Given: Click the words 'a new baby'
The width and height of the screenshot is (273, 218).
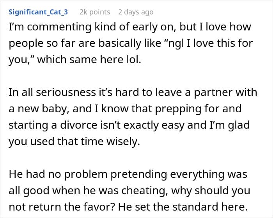Looking at the screenshot, I should point(38,109).
